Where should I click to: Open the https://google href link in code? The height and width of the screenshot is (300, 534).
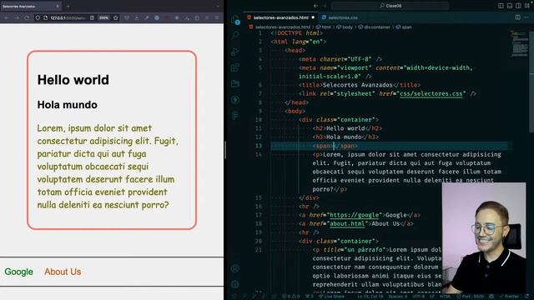click(354, 215)
